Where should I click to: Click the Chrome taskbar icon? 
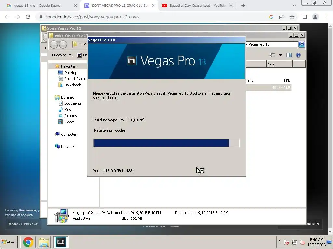(28, 242)
